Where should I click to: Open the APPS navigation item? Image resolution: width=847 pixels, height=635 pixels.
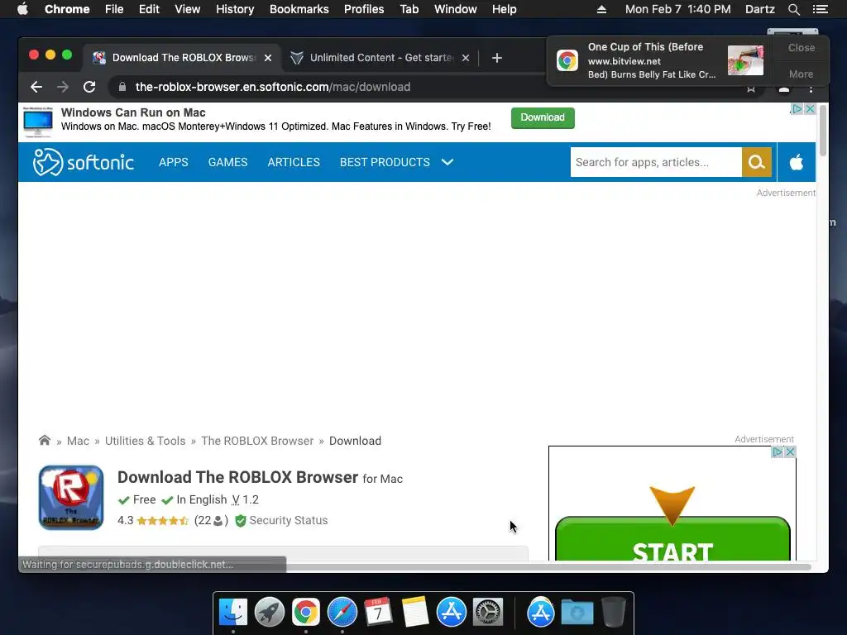click(174, 162)
